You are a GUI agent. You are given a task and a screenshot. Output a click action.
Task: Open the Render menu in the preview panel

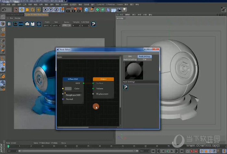(18, 18)
